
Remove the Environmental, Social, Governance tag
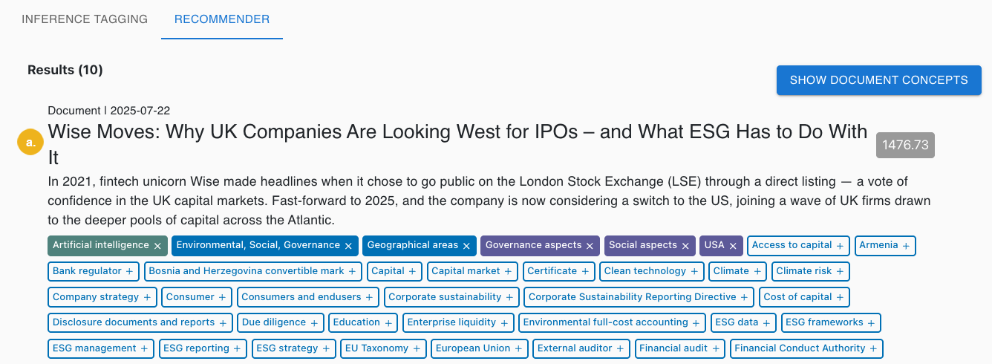pos(348,246)
